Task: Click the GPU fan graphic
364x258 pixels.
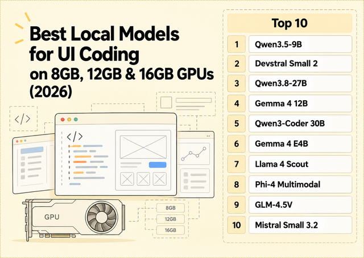Action: click(x=101, y=217)
